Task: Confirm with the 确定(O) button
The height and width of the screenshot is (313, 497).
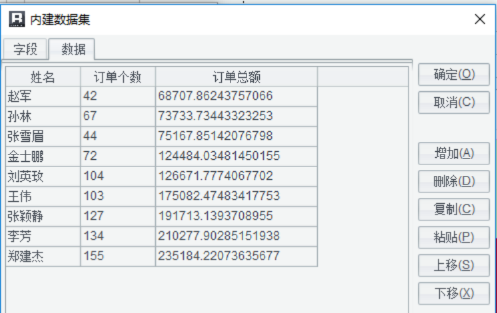Action: [454, 75]
